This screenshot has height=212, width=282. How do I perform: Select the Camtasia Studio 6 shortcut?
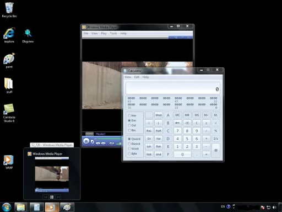click(9, 113)
